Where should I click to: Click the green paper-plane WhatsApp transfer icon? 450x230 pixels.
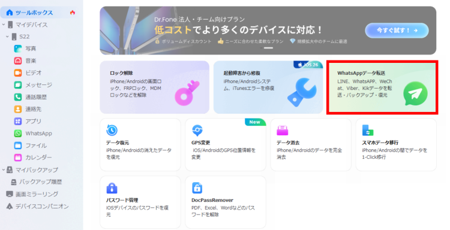[x=415, y=93]
